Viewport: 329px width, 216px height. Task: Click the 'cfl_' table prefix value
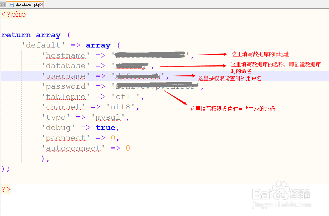pyautogui.click(x=126, y=97)
